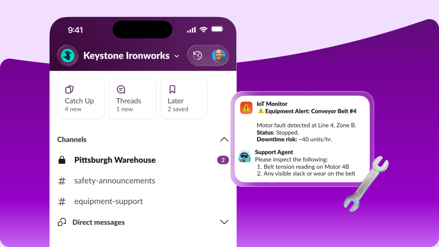Click the Threads speech bubble icon
Viewport: 439px width, 247px height.
coord(120,89)
